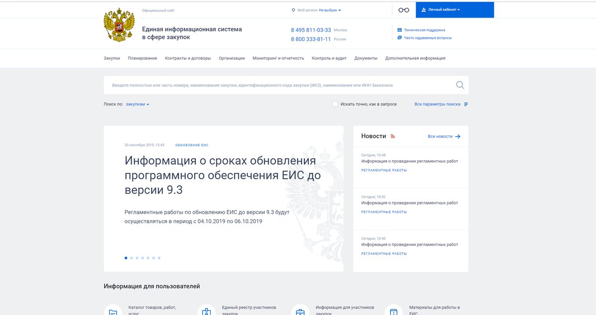Open the Дополнительная информация menu
The height and width of the screenshot is (315, 596).
(415, 58)
